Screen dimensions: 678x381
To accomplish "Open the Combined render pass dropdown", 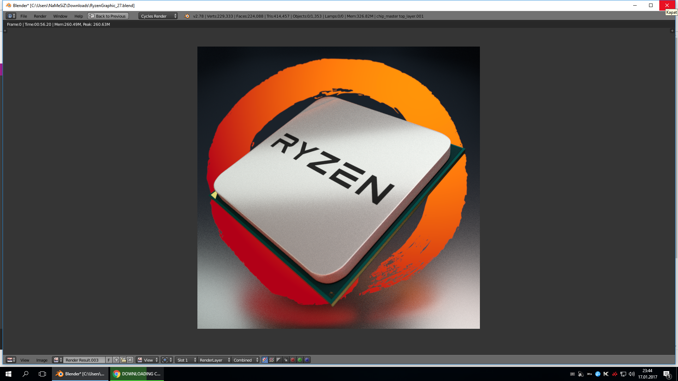I will (246, 360).
